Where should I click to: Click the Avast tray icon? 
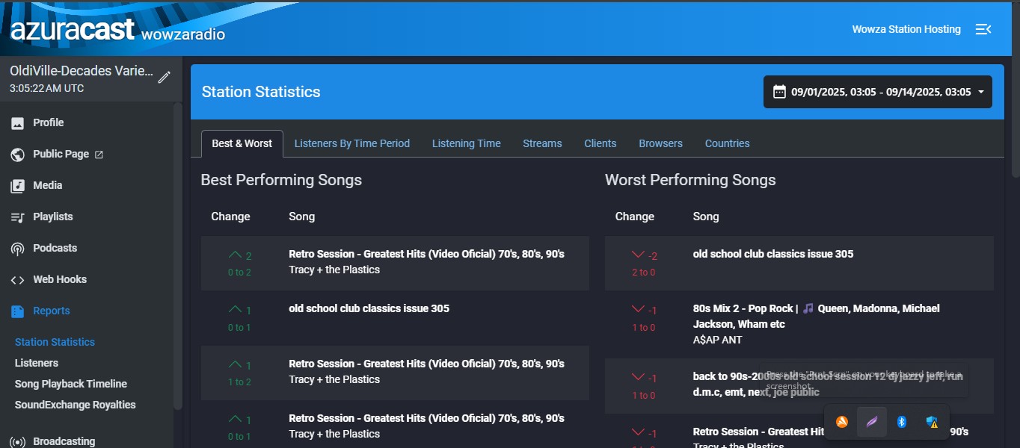pos(841,422)
